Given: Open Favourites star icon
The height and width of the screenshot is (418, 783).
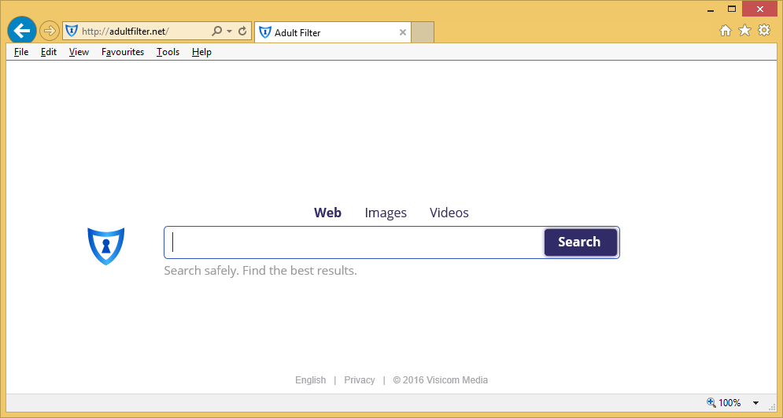Looking at the screenshot, I should (744, 31).
